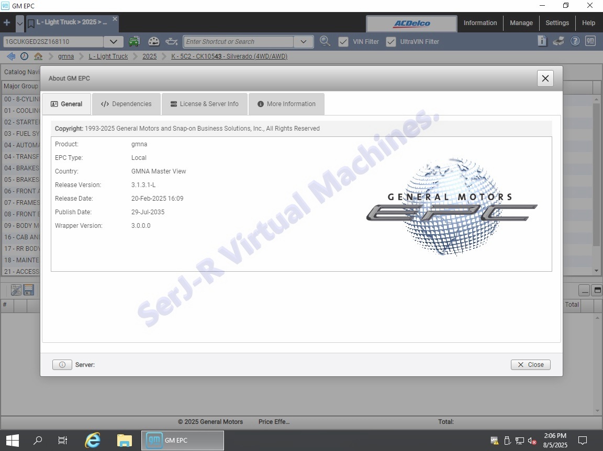Switch to License & Server Info tab
The height and width of the screenshot is (451, 603).
(x=205, y=104)
